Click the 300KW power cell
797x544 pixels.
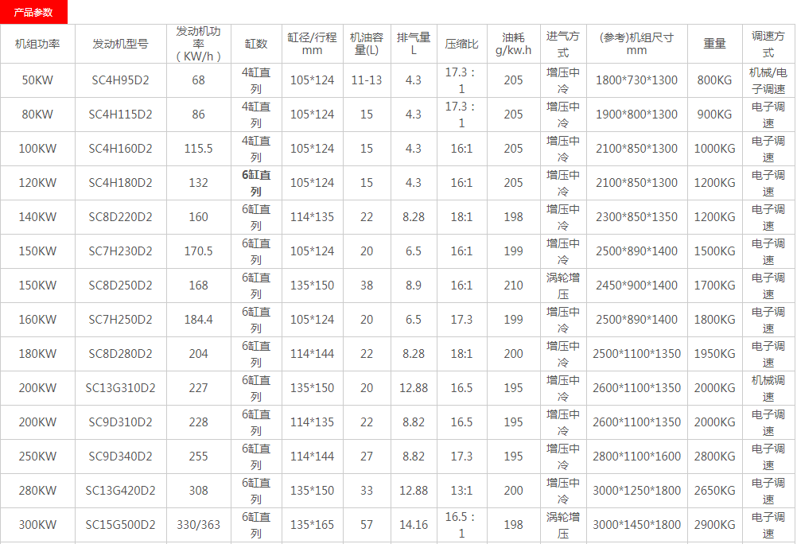coord(37,525)
